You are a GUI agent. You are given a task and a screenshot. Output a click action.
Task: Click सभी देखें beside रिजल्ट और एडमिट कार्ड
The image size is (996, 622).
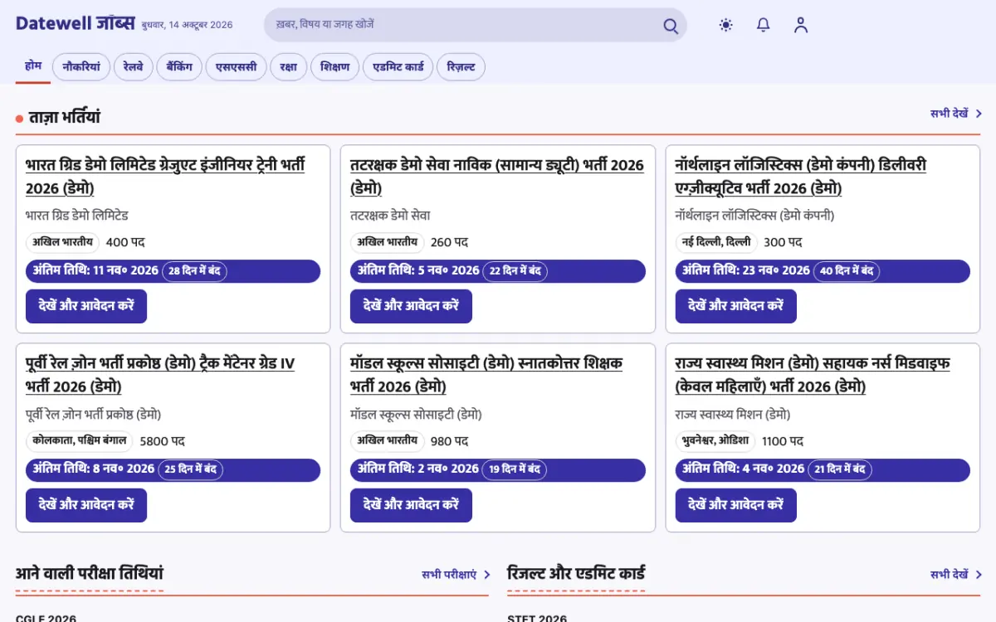point(956,574)
